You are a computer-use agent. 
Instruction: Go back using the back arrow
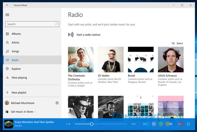pos(7,5)
